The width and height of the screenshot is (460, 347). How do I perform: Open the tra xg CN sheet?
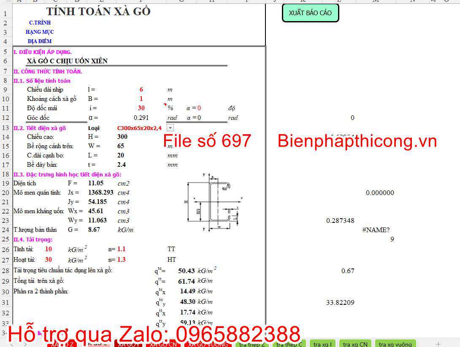[355, 343]
